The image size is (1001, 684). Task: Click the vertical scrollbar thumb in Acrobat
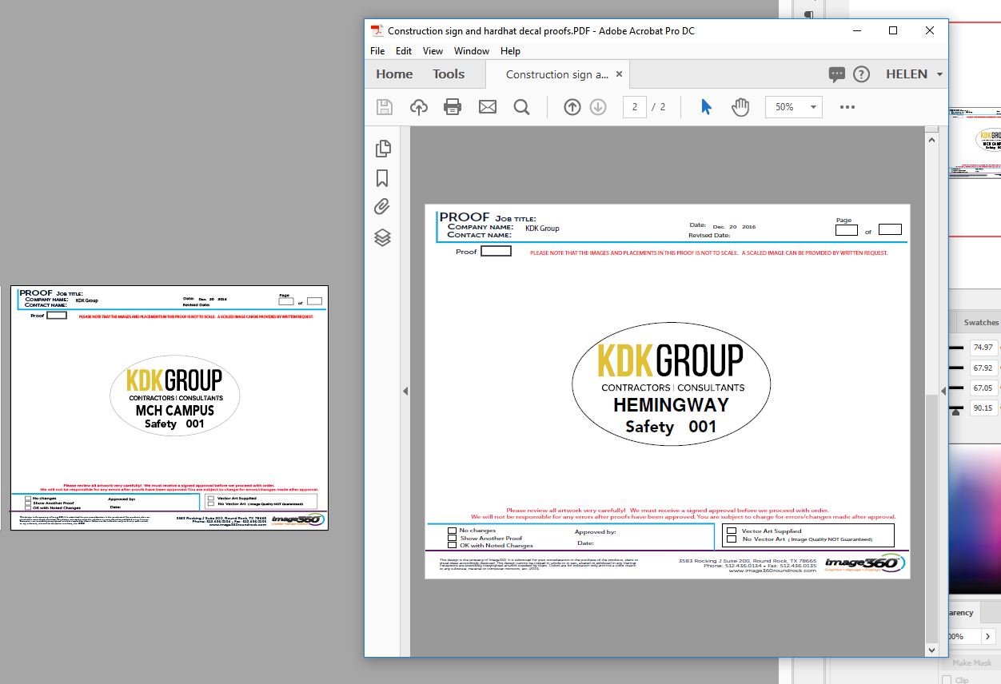(x=931, y=518)
